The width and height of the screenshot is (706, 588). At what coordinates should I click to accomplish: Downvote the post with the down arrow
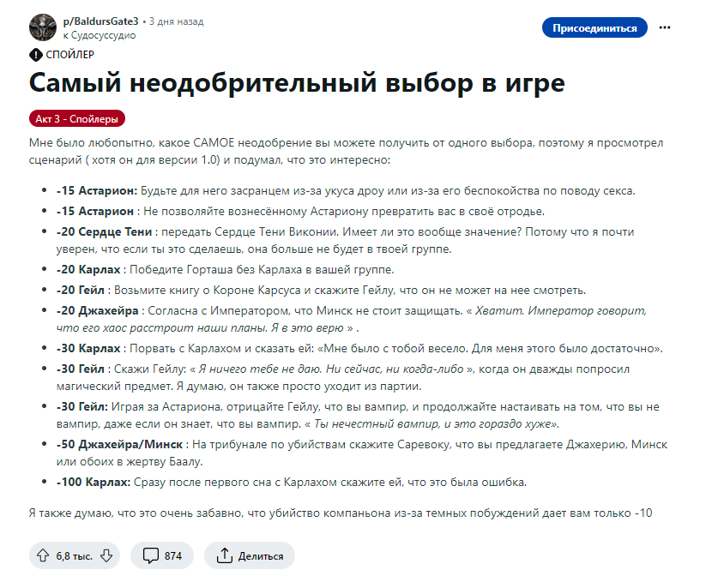point(106,555)
